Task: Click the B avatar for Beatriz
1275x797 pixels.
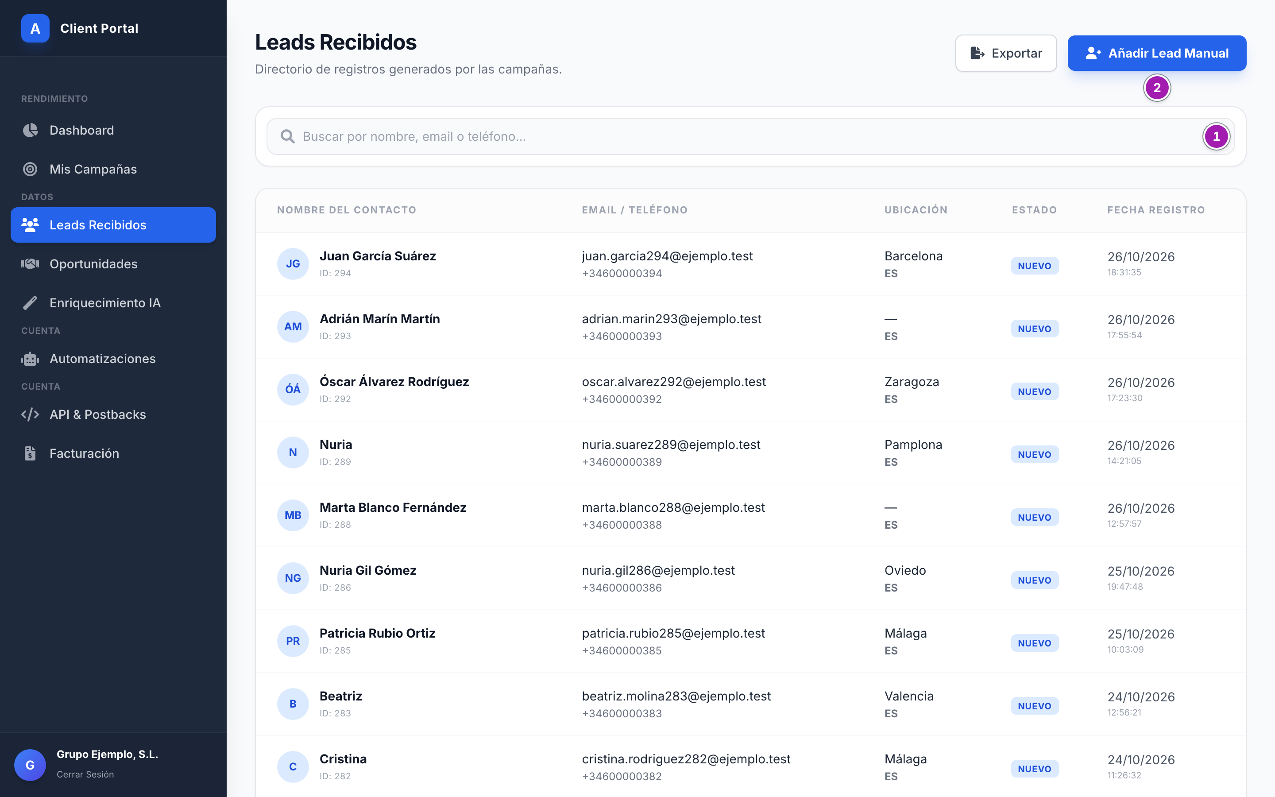Action: (x=293, y=704)
